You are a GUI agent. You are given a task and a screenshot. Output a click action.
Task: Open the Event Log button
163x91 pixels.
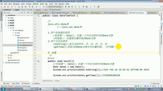tap(155, 83)
